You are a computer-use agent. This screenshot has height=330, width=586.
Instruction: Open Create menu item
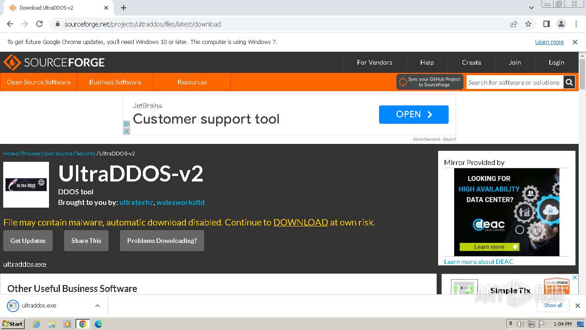click(x=472, y=62)
